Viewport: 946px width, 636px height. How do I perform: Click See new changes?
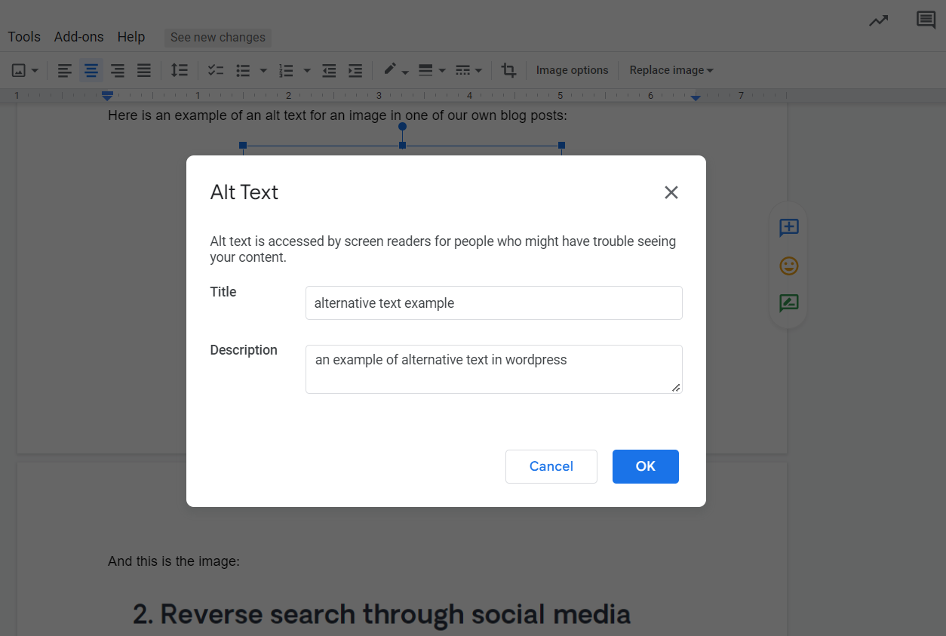coord(218,37)
